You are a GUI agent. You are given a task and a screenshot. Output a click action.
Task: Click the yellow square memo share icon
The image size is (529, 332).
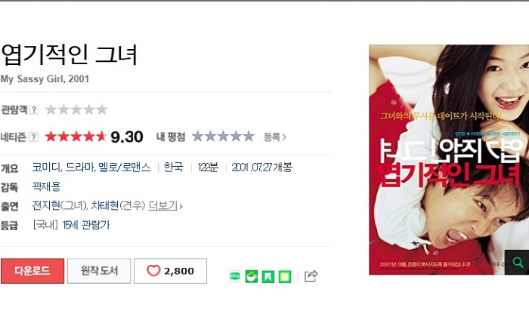pyautogui.click(x=284, y=276)
